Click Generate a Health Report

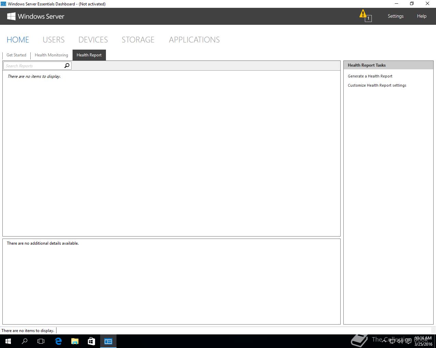tap(370, 76)
